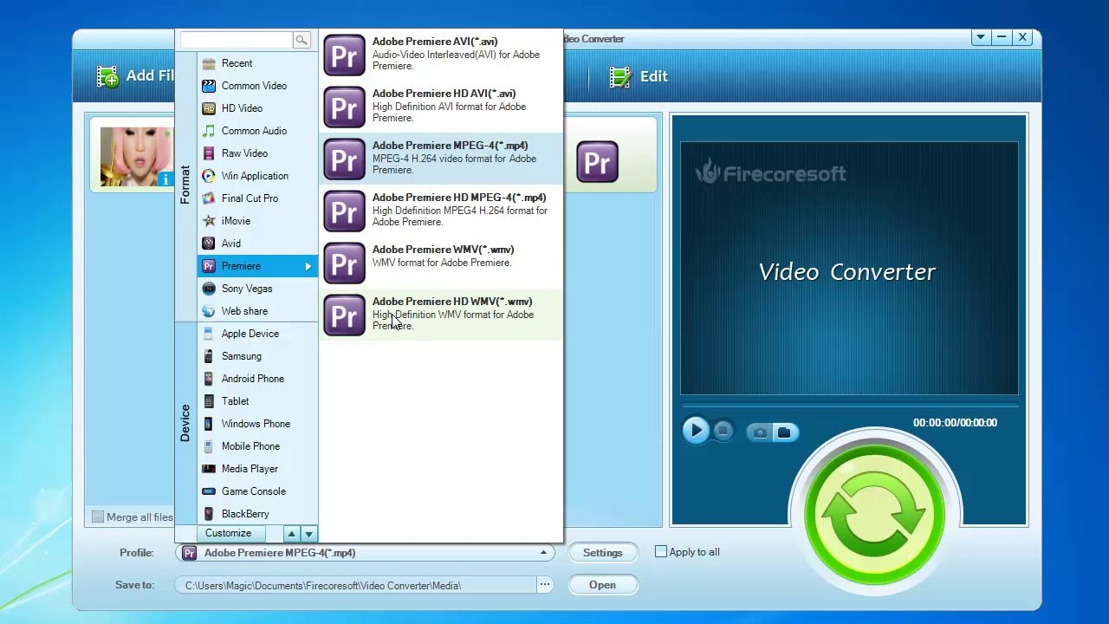Viewport: 1109px width, 624px height.
Task: Click the Mobile Phone icon
Action: (209, 446)
